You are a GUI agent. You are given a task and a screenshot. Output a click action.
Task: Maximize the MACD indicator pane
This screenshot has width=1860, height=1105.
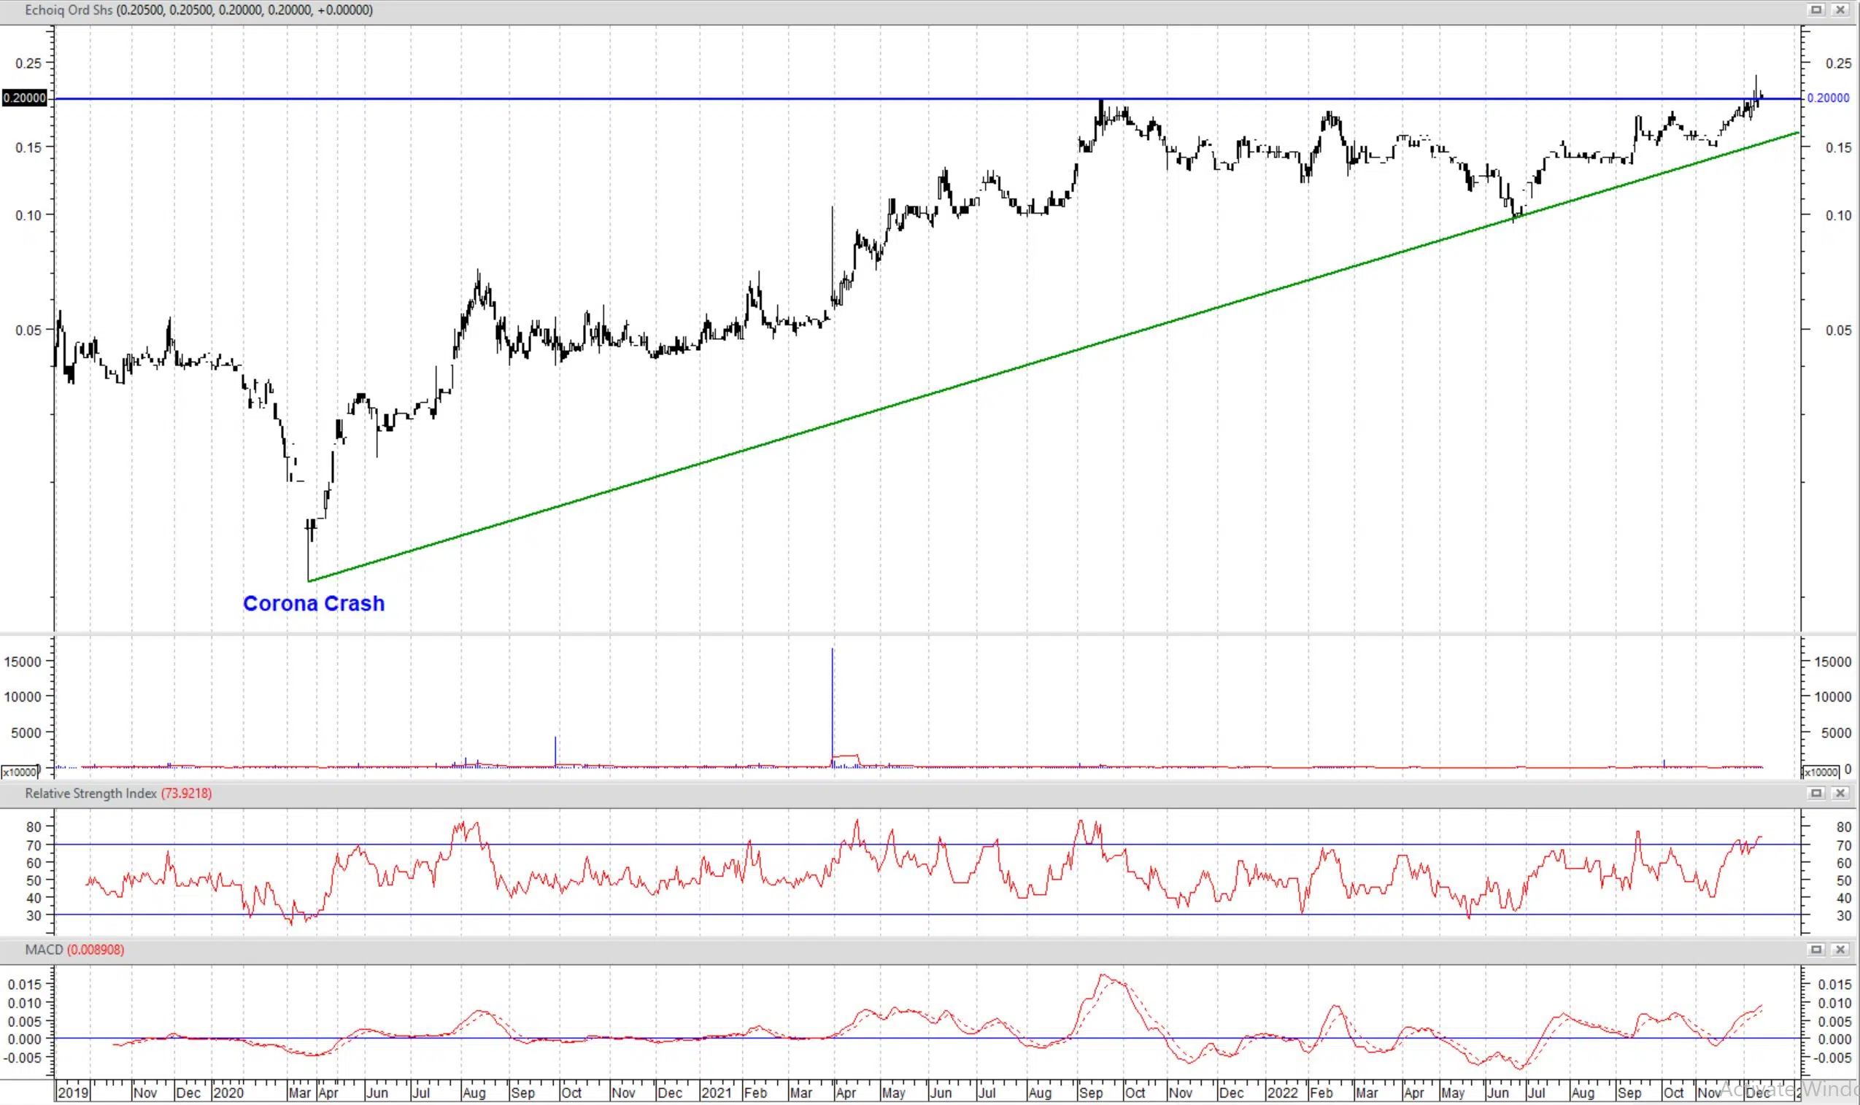[1816, 950]
